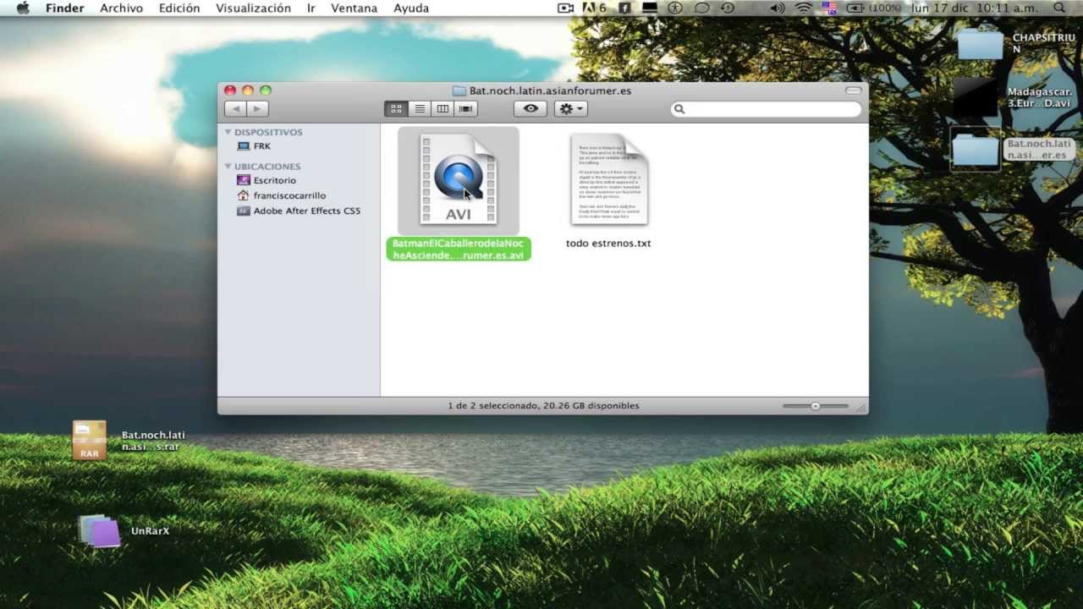The height and width of the screenshot is (609, 1083).
Task: Click the window resize grip corner
Action: click(x=861, y=408)
